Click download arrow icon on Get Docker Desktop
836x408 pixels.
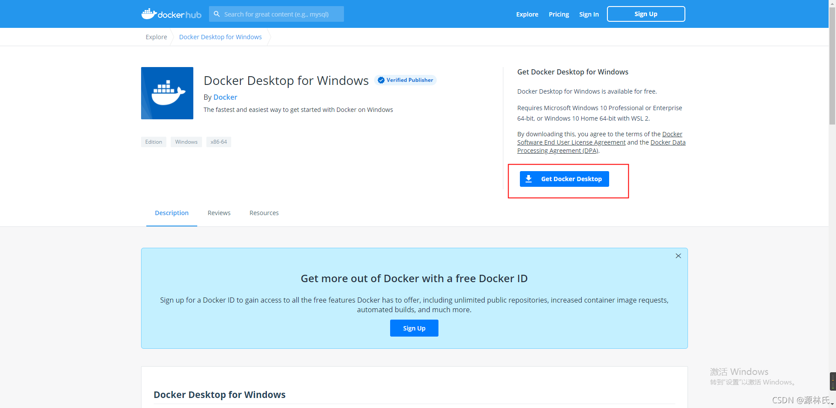pyautogui.click(x=529, y=179)
